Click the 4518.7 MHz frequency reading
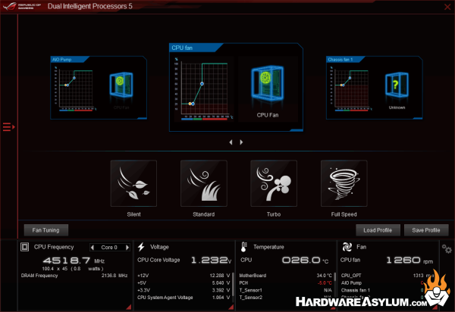This screenshot has height=312, width=455. tap(74, 261)
